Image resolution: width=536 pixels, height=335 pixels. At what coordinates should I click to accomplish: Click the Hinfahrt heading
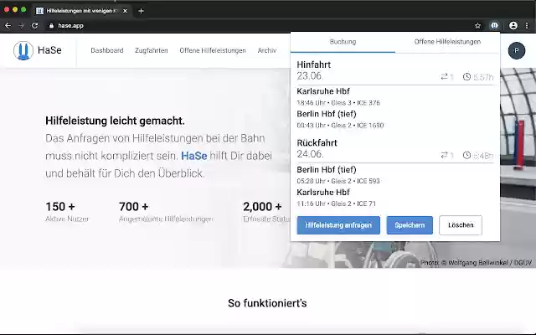pos(314,64)
